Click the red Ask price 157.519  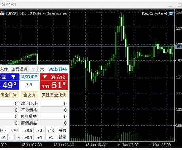click(x=54, y=85)
